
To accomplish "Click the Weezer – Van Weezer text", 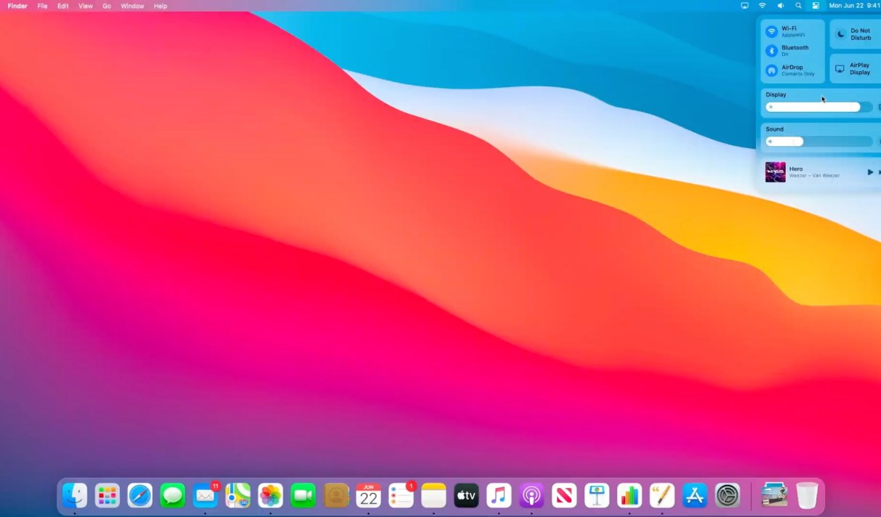I will point(815,176).
